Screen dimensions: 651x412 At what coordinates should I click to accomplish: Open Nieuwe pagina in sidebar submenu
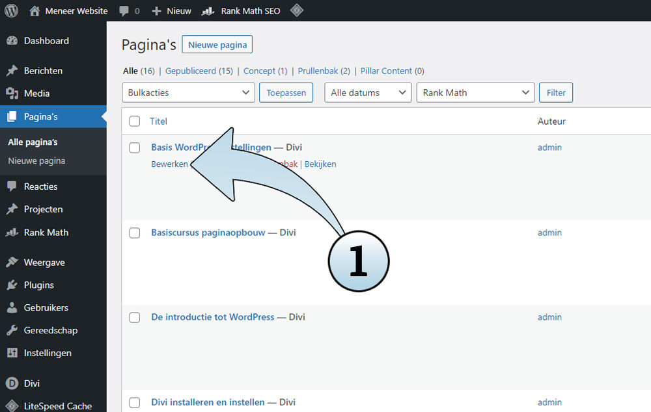36,161
